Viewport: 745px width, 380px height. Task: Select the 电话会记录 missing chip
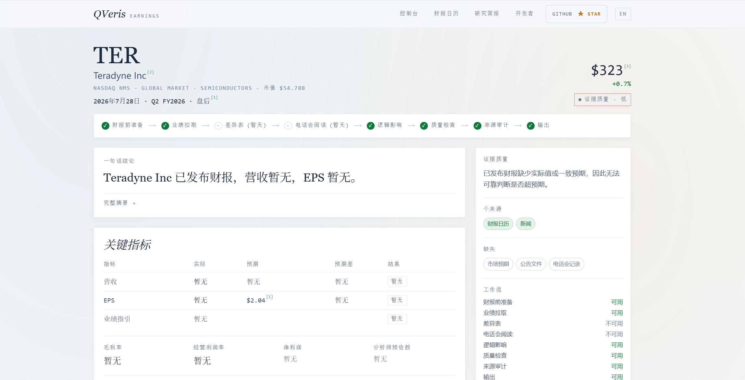point(566,264)
